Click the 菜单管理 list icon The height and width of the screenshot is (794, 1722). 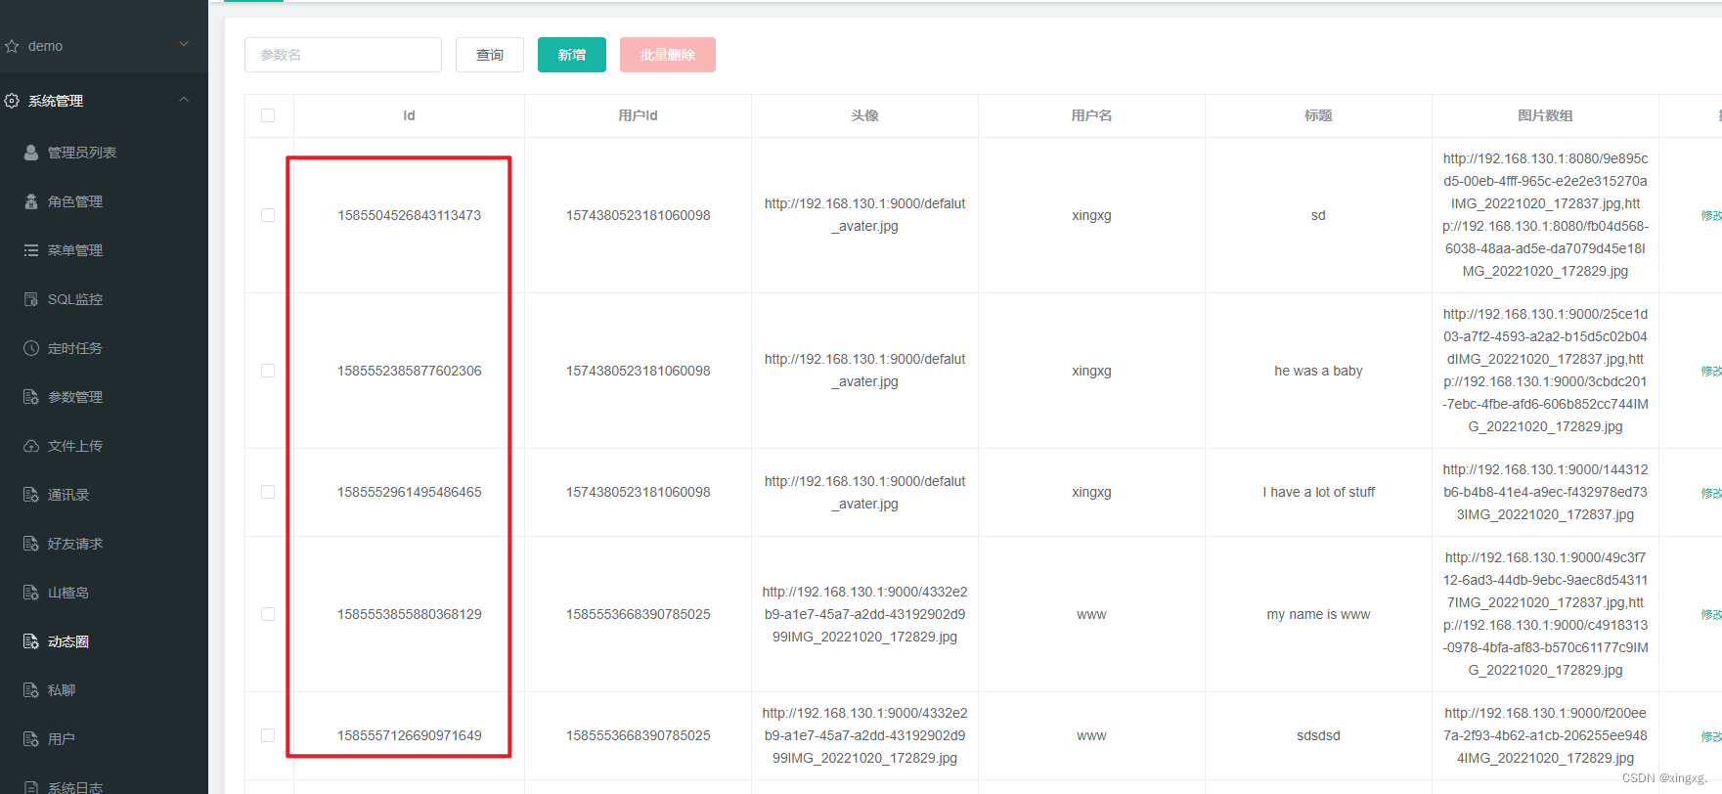pos(31,250)
